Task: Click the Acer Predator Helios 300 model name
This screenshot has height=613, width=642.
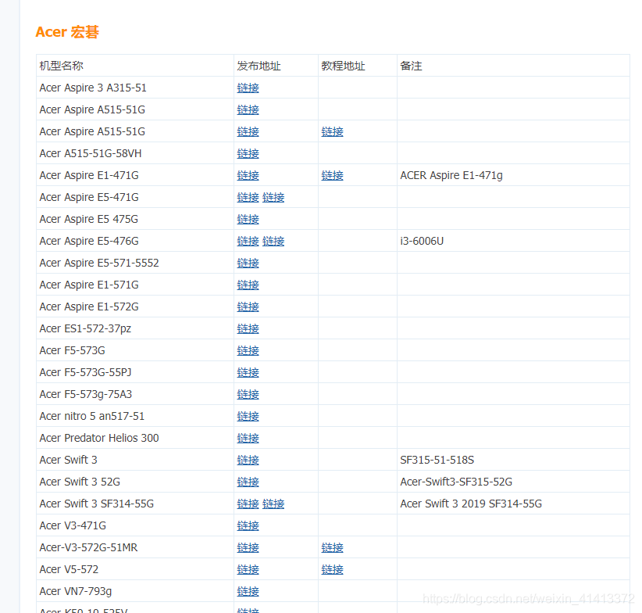Action: [99, 438]
